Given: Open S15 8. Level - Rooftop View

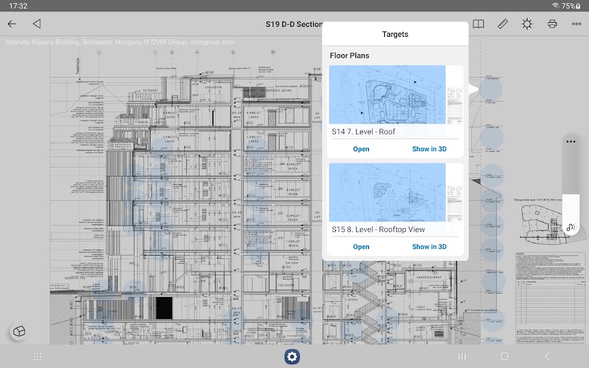Looking at the screenshot, I should [x=361, y=247].
